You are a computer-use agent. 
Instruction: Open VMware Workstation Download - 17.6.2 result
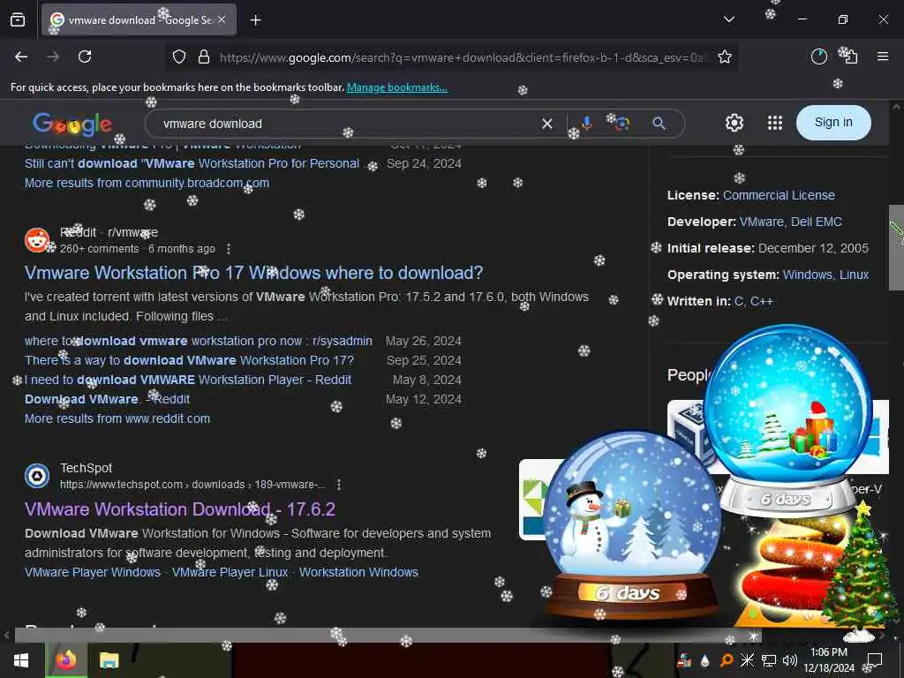click(180, 509)
